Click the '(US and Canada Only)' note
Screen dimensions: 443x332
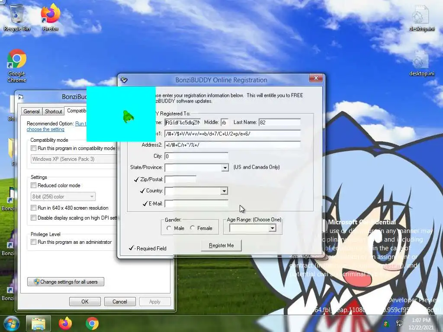click(257, 167)
